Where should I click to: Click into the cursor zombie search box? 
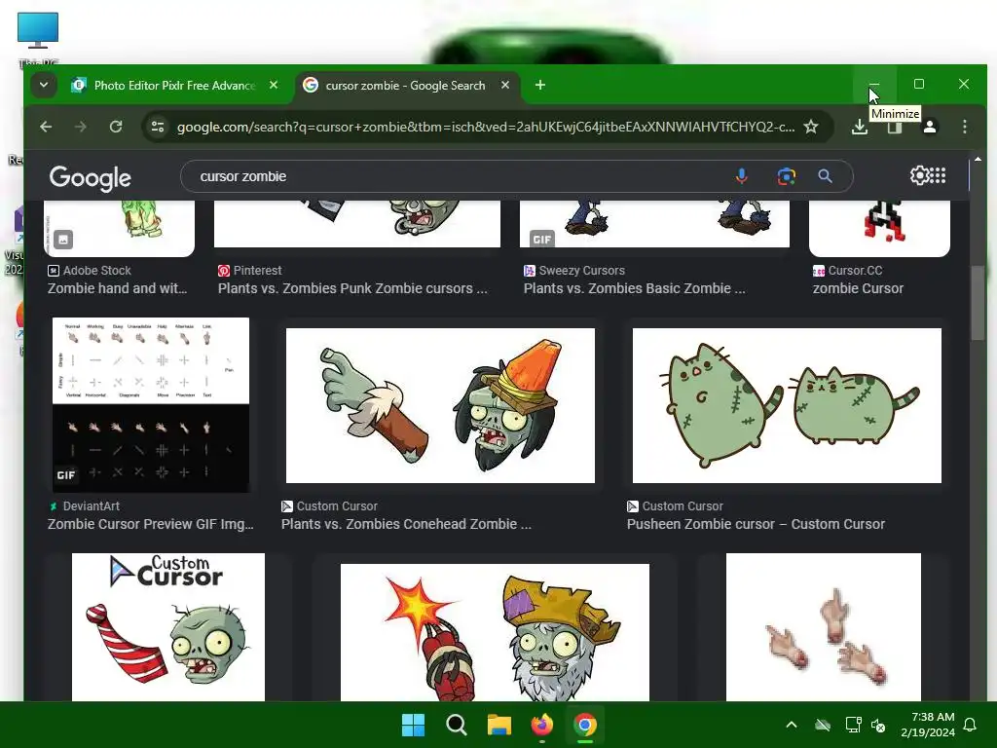458,176
